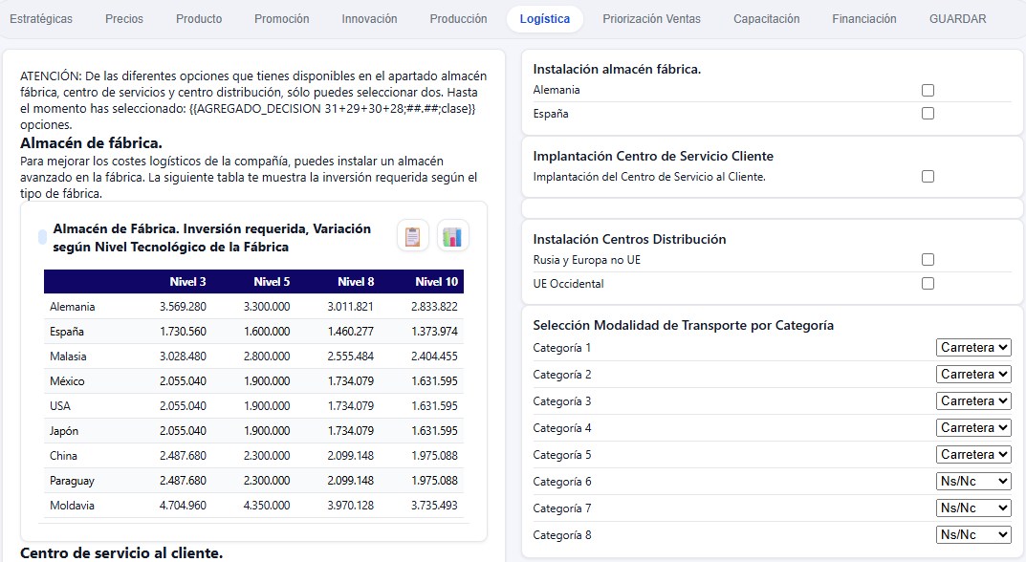
Task: Click the Nivel 8 column header
Action: (356, 282)
